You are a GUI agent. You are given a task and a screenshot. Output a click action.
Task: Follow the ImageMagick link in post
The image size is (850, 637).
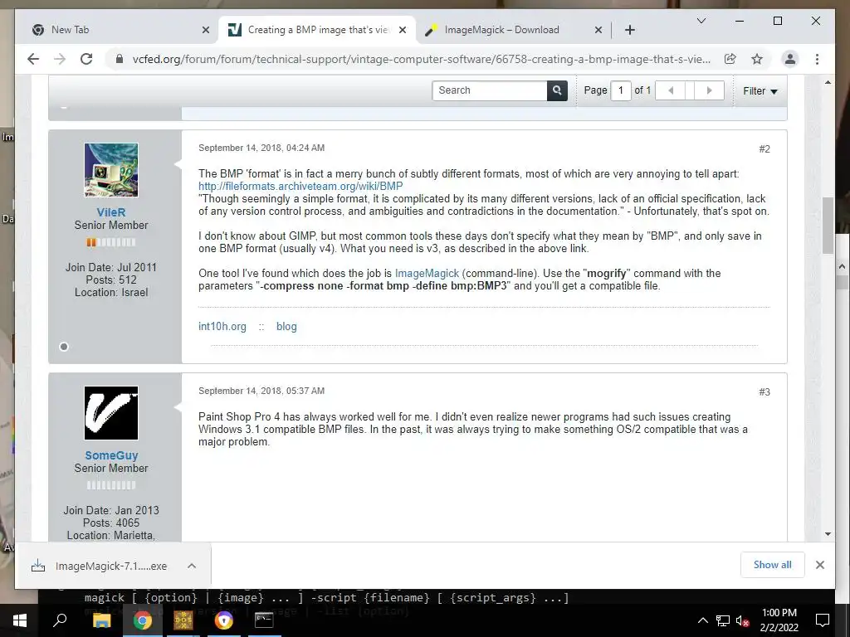pyautogui.click(x=427, y=274)
